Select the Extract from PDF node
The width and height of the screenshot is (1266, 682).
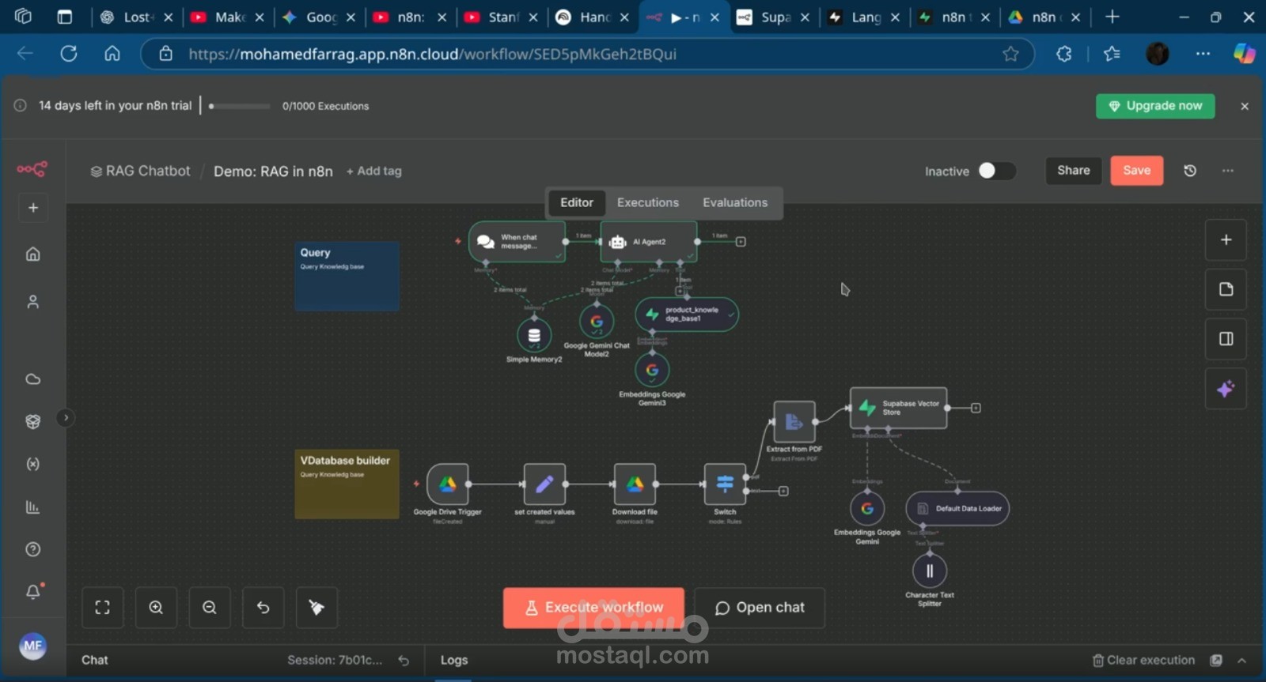click(x=794, y=422)
